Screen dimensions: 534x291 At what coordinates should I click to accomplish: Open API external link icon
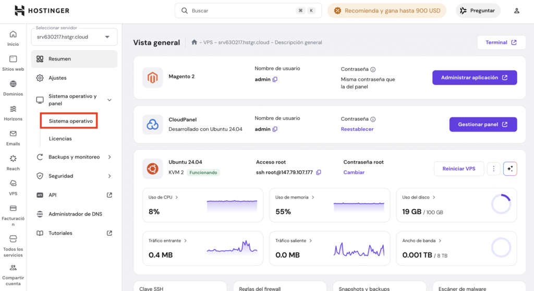click(x=110, y=195)
